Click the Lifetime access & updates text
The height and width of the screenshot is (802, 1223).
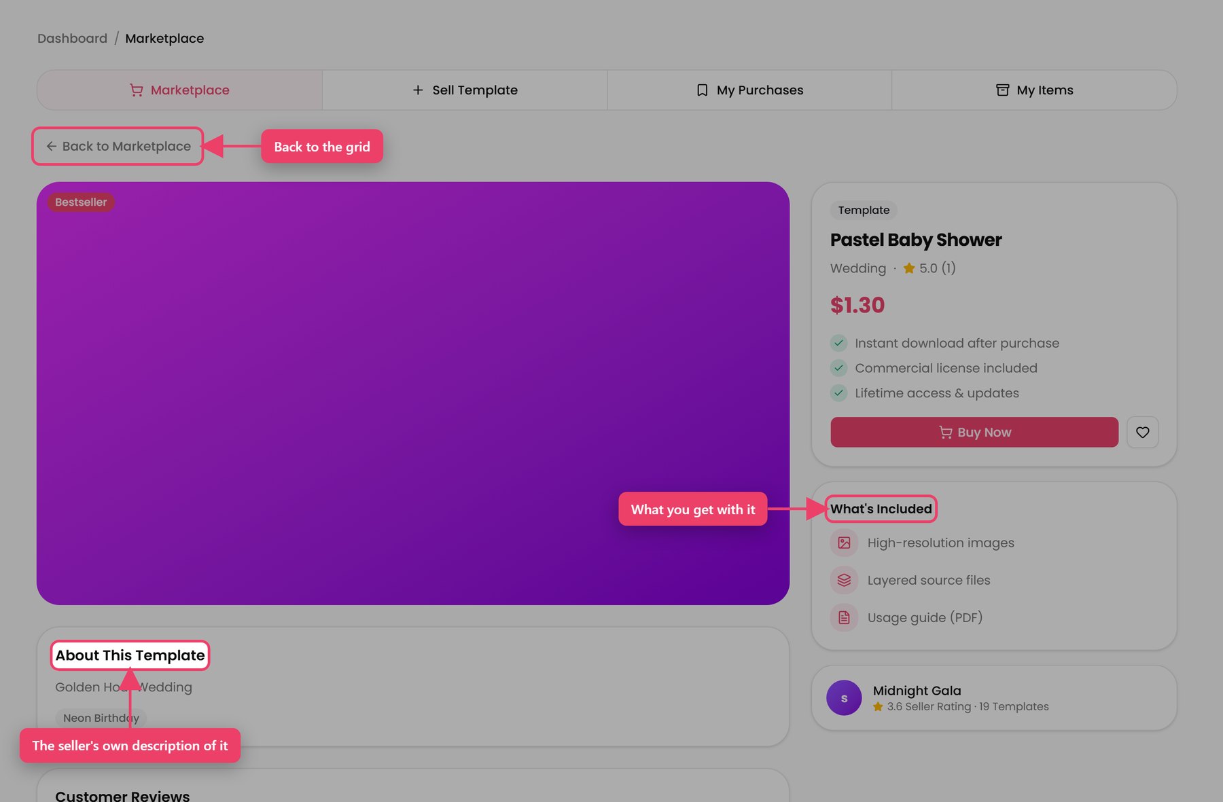tap(937, 393)
